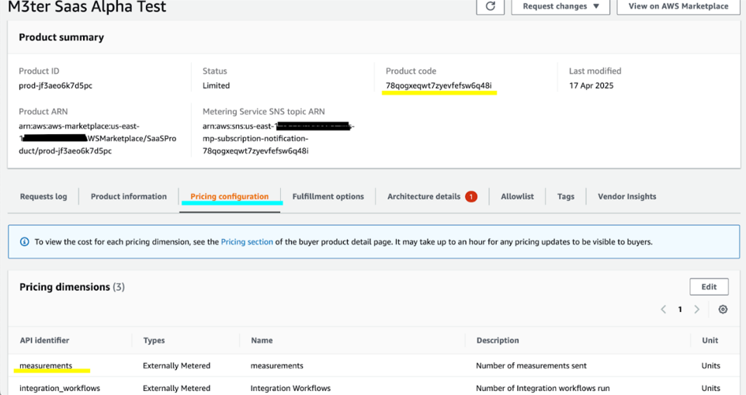
Task: Go to previous page arrow in pagination
Action: (663, 310)
